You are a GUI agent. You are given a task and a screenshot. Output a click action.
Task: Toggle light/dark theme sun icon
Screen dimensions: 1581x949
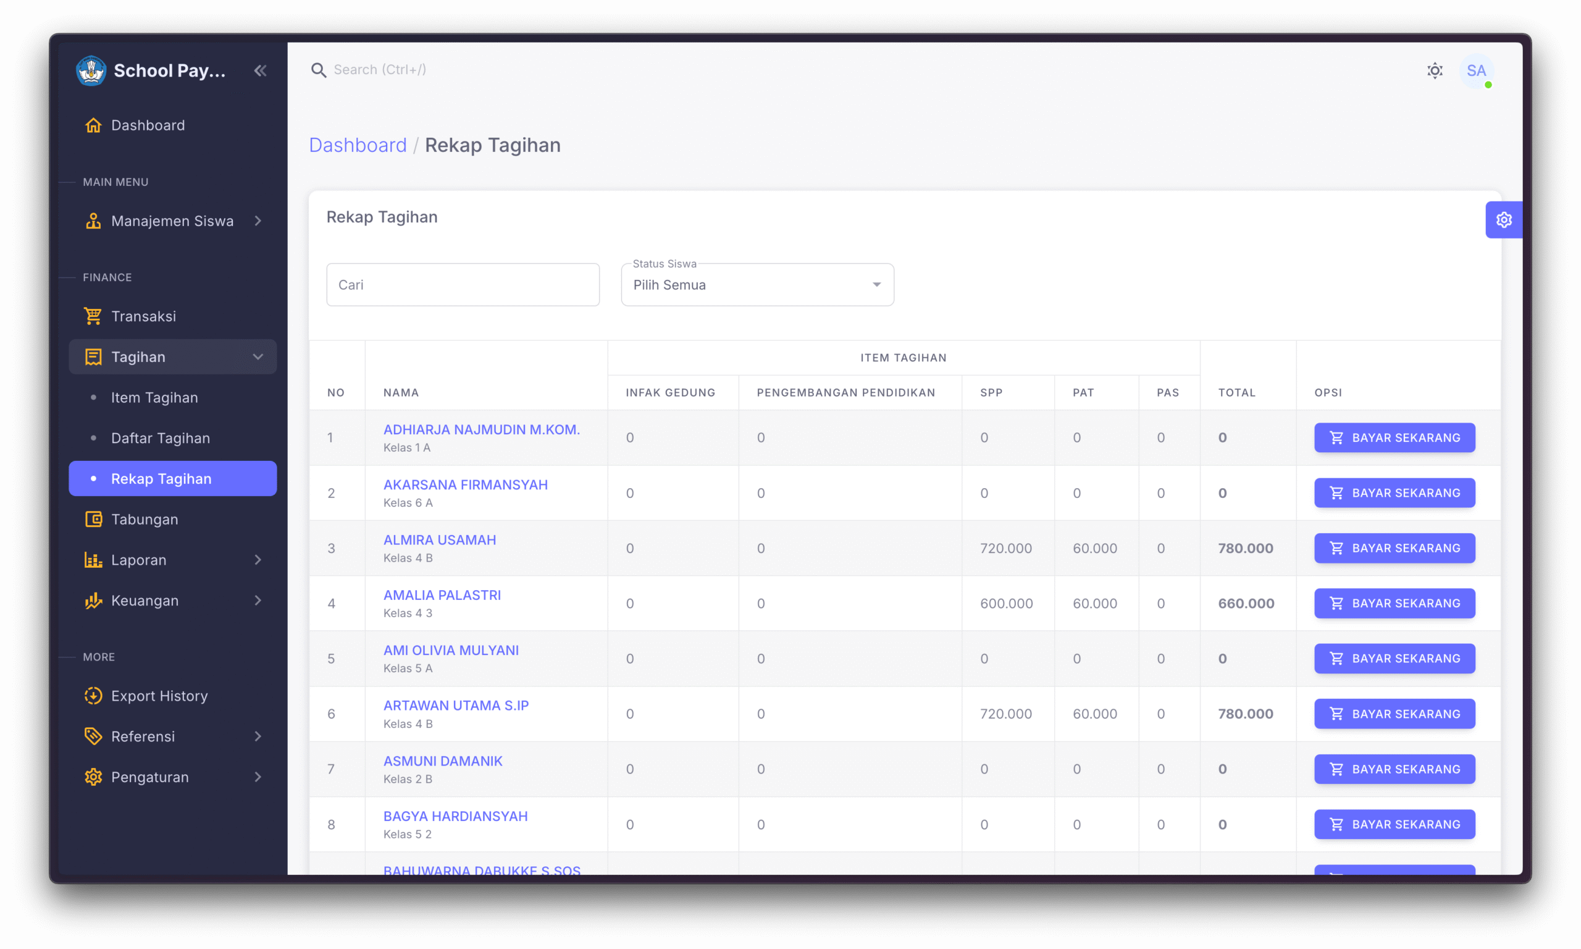click(x=1435, y=70)
